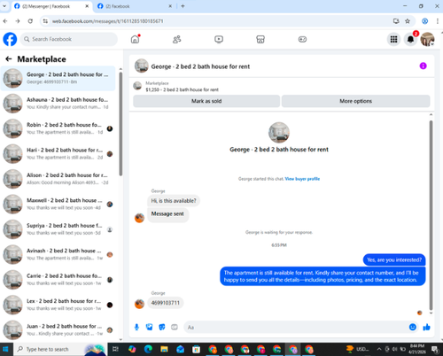Open the Ashauna conversation
The width and height of the screenshot is (443, 356).
pos(58,104)
